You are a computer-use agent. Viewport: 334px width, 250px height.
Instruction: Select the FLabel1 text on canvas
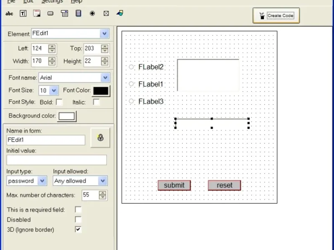(x=151, y=84)
